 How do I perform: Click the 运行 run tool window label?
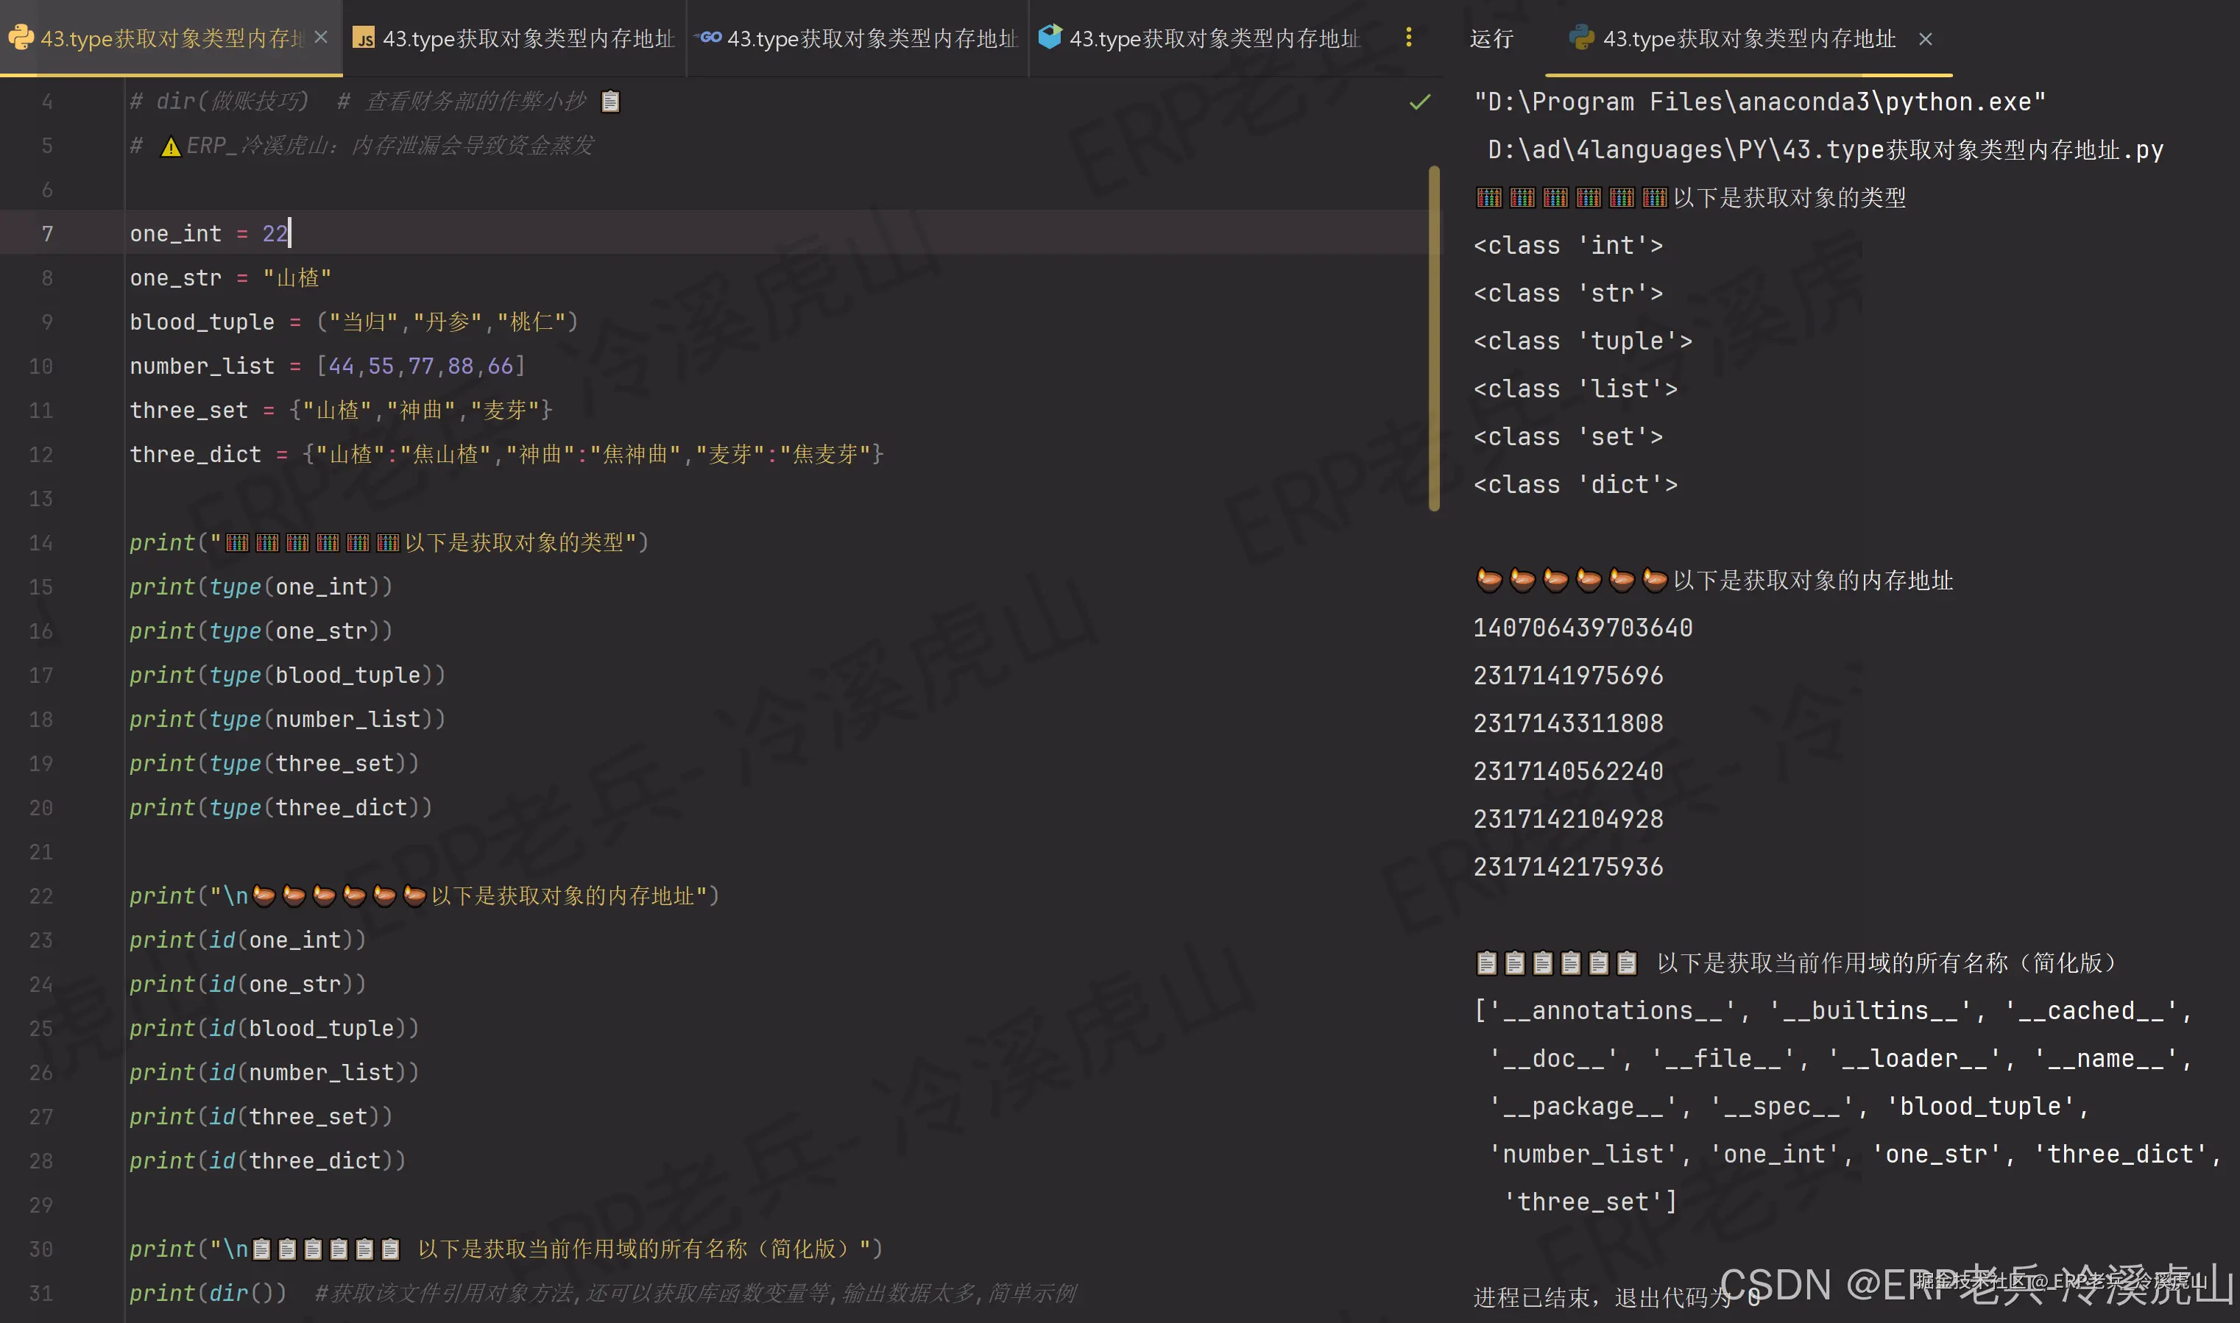click(1491, 39)
